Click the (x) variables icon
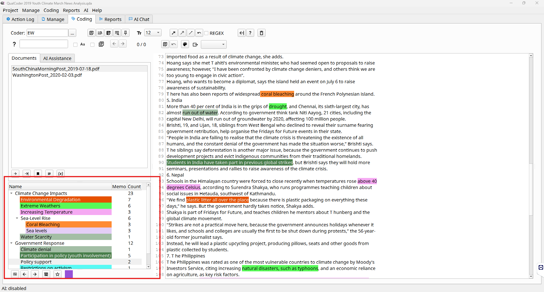Screen dimensions: 544x292 61,174
